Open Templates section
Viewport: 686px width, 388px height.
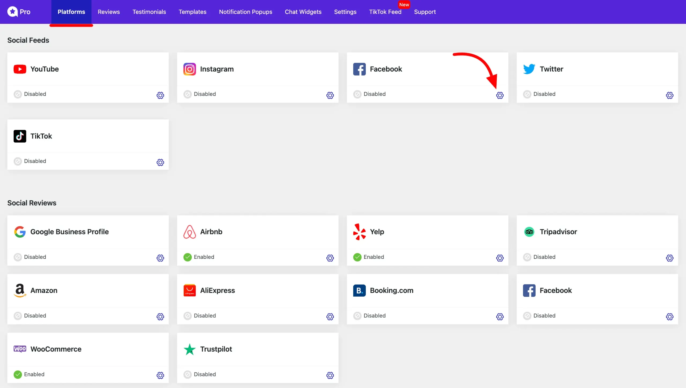(x=192, y=12)
